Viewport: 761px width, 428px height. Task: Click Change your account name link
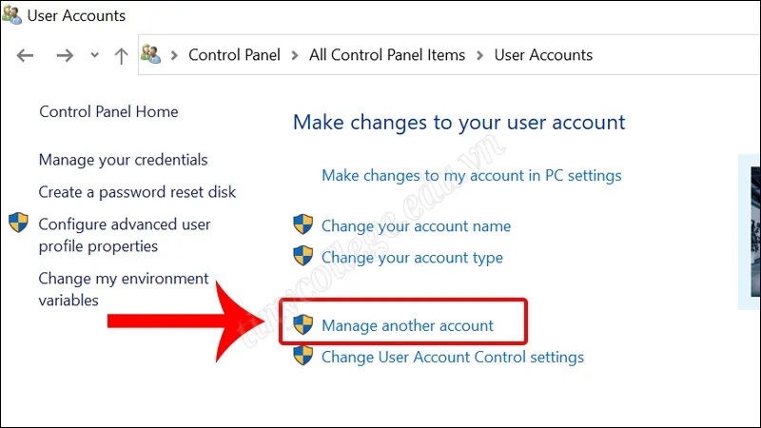coord(417,226)
